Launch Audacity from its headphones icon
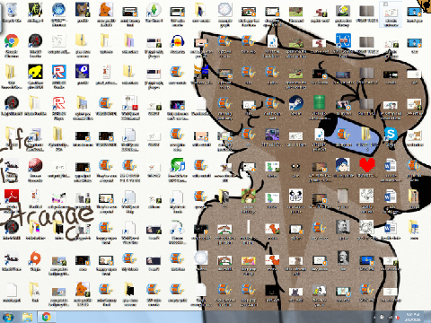 click(x=178, y=41)
